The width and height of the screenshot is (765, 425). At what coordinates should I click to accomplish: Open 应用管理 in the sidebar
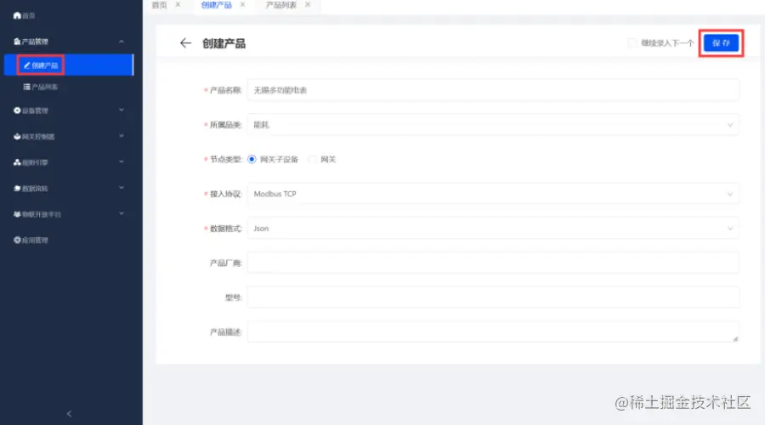click(31, 240)
